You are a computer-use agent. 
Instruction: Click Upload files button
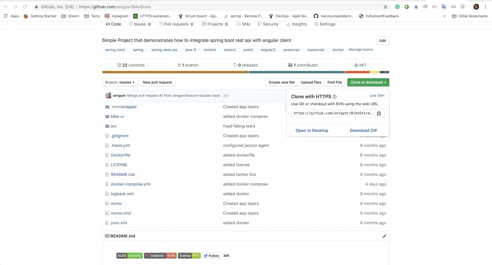point(311,82)
